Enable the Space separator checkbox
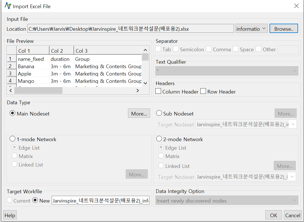Screen dimensions: 304x222 (x=236, y=49)
